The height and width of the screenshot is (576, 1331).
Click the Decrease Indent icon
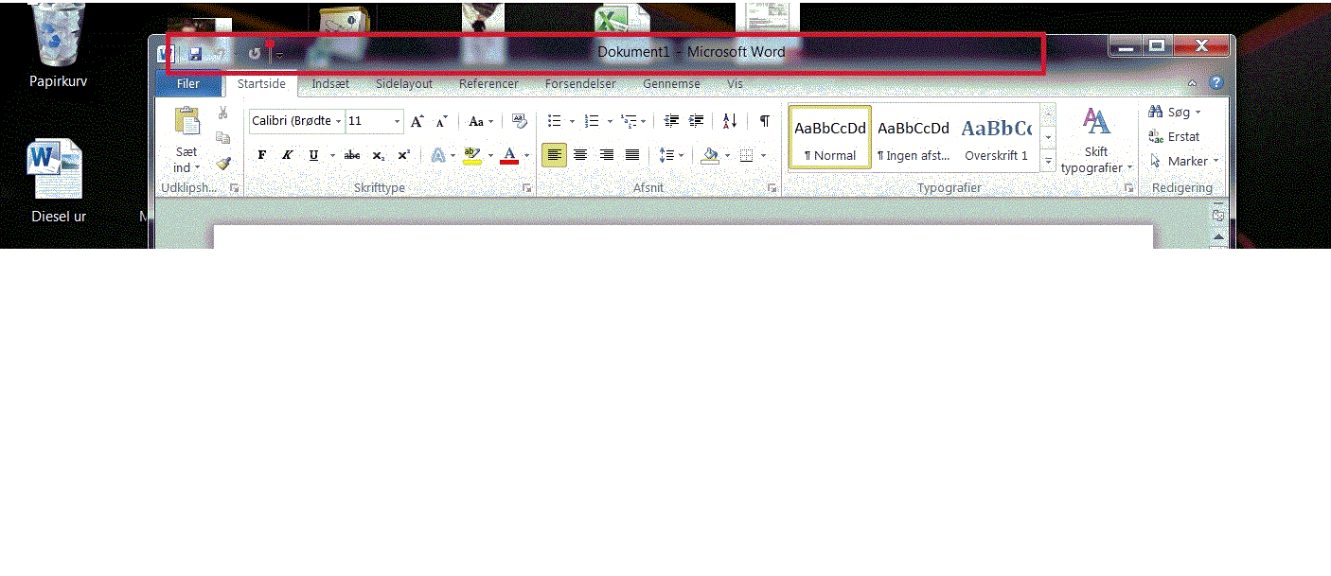click(671, 121)
